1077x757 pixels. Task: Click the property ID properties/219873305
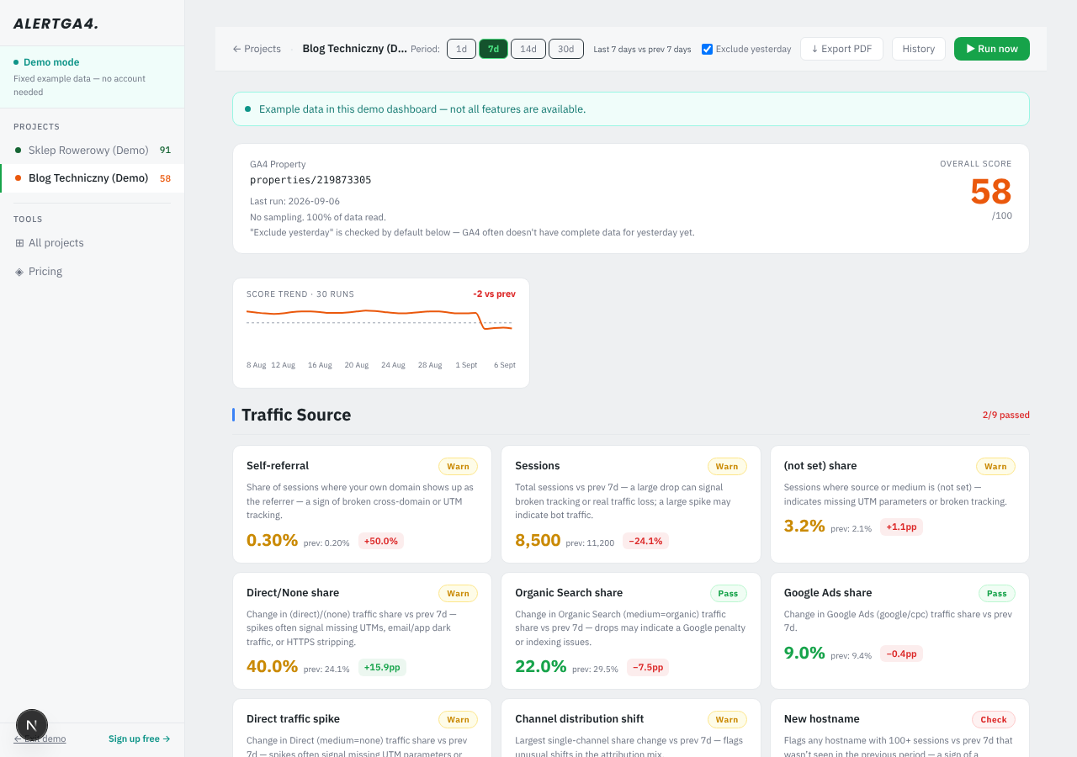point(310,180)
